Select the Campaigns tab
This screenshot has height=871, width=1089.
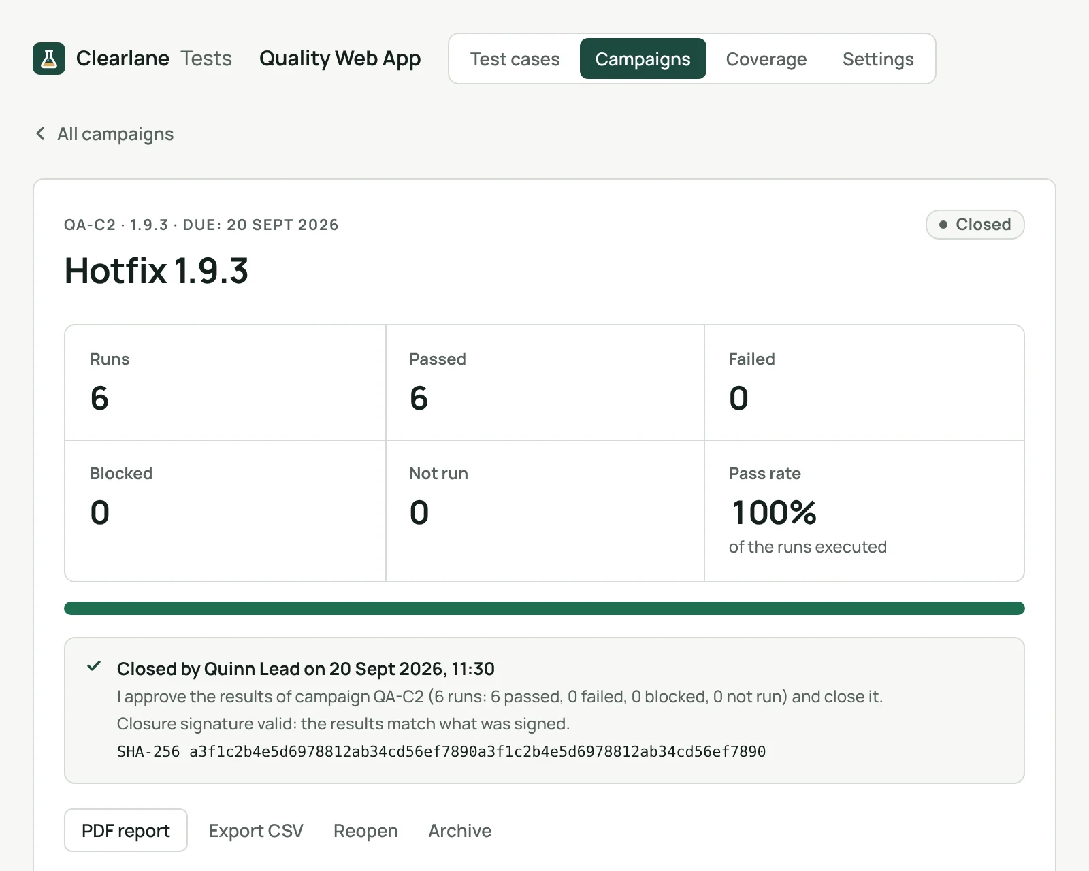coord(643,59)
